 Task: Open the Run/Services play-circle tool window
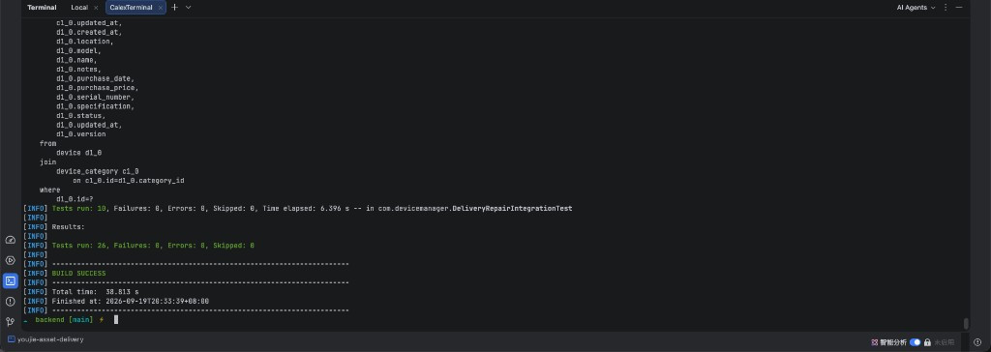point(10,260)
